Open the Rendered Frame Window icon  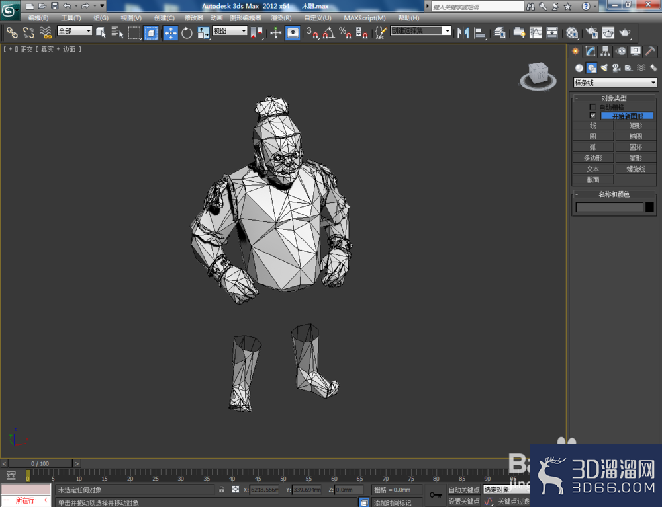pos(608,32)
